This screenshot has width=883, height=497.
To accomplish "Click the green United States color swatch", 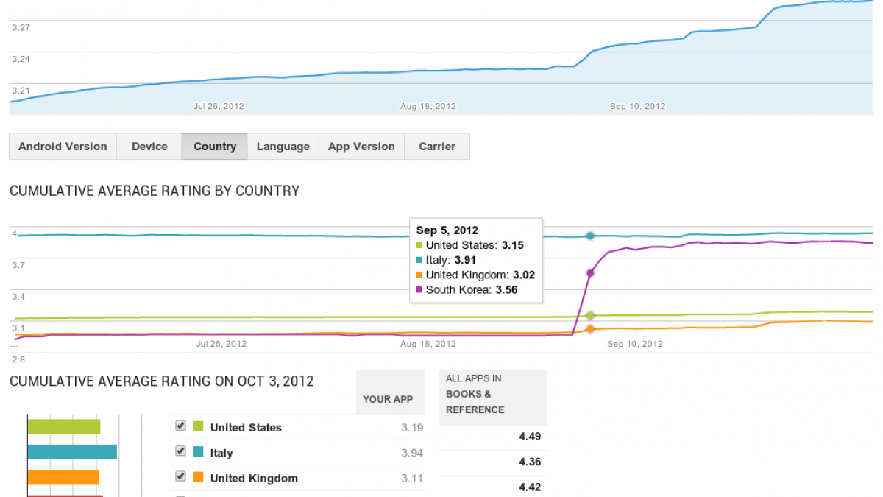I will pyautogui.click(x=198, y=427).
